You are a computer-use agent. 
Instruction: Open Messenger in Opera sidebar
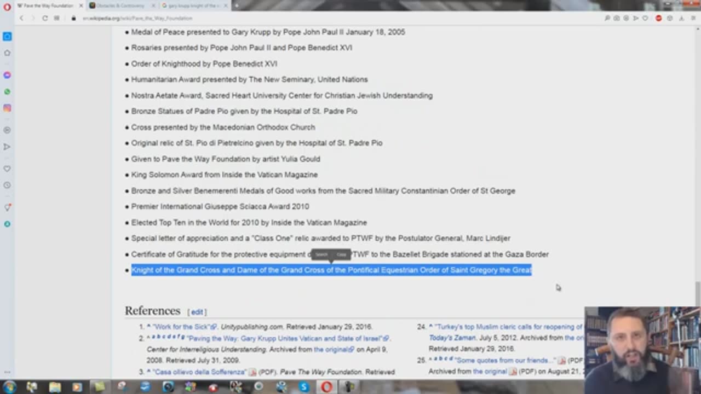tap(7, 75)
